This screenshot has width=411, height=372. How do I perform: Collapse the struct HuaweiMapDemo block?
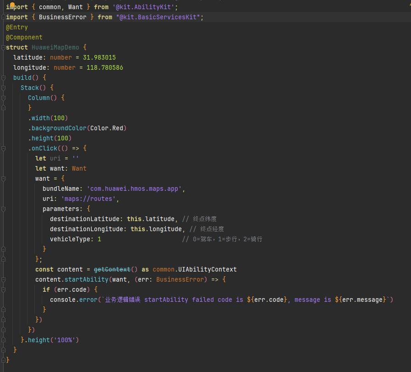tap(3, 48)
